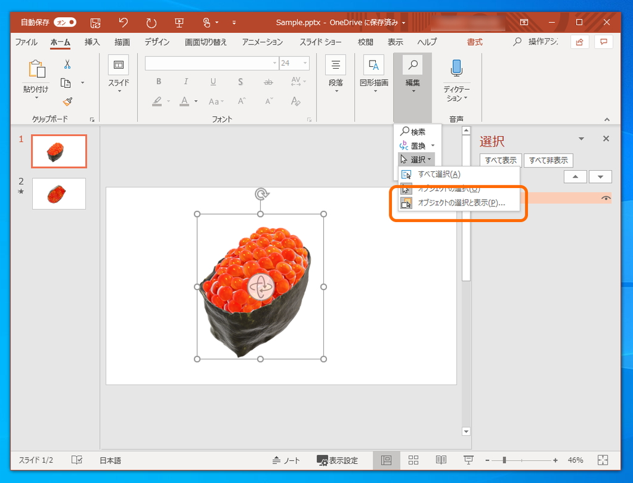This screenshot has width=633, height=483.
Task: Click the Paste clipboard icon
Action: [36, 69]
